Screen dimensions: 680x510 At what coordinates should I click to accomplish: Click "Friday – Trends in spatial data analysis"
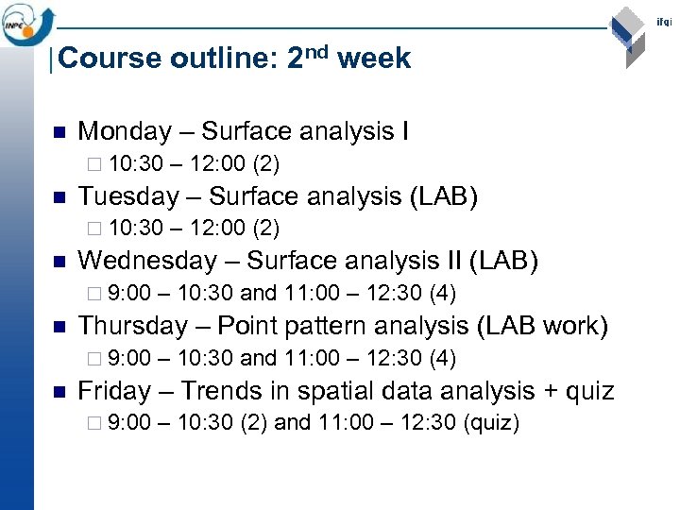click(346, 390)
